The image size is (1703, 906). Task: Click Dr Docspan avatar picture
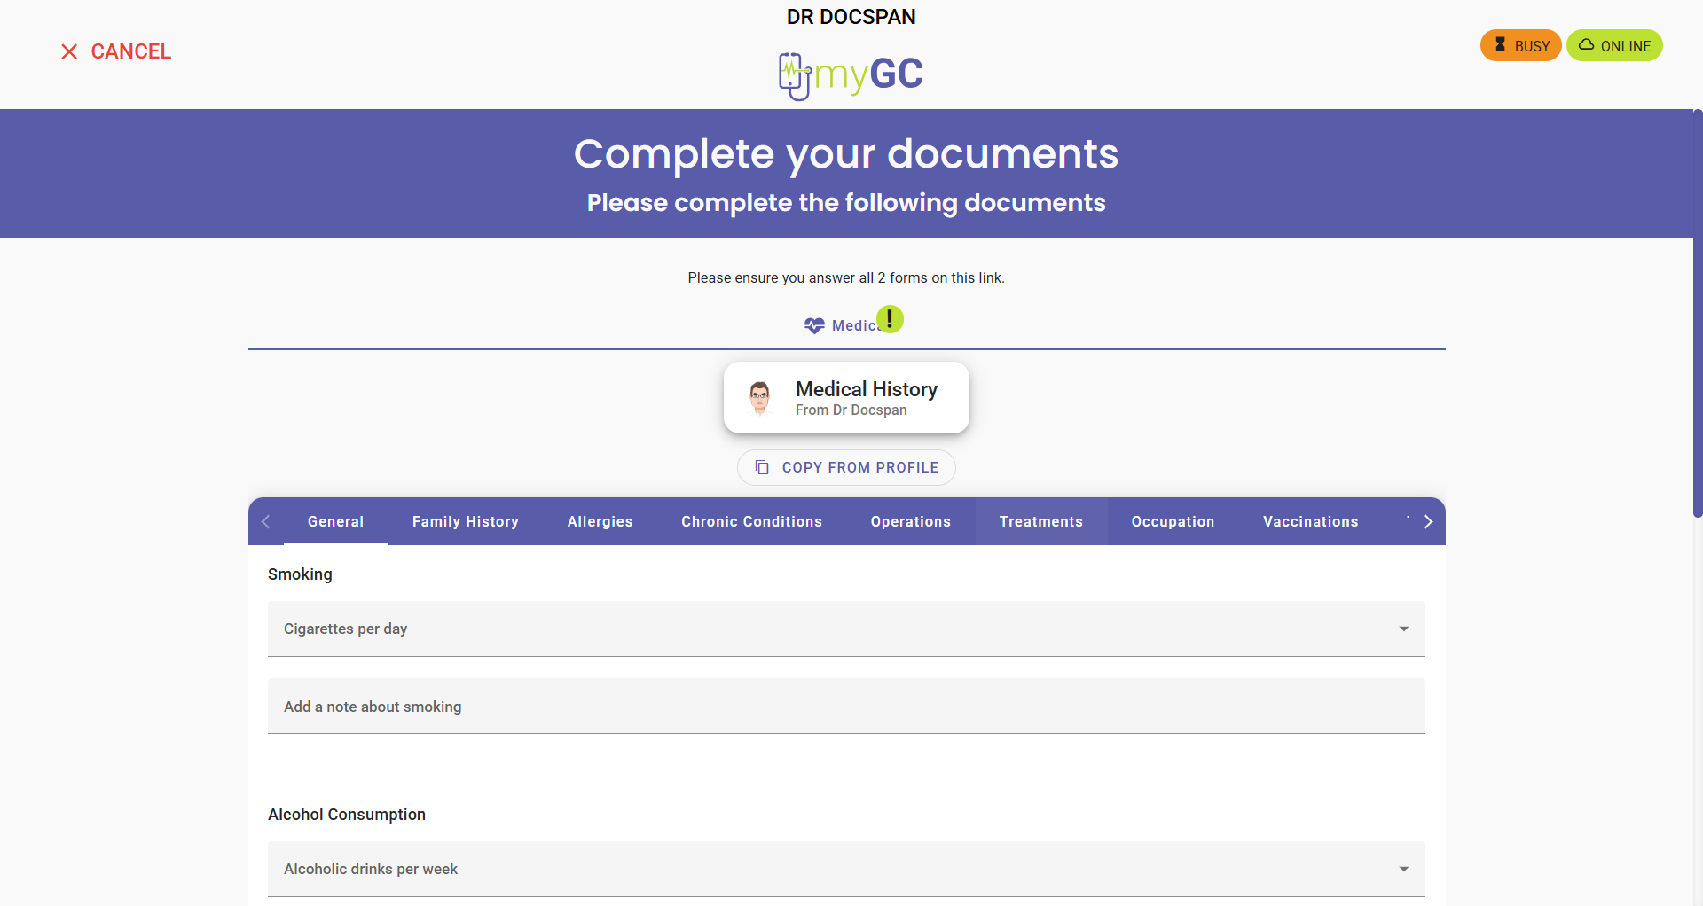tap(759, 398)
